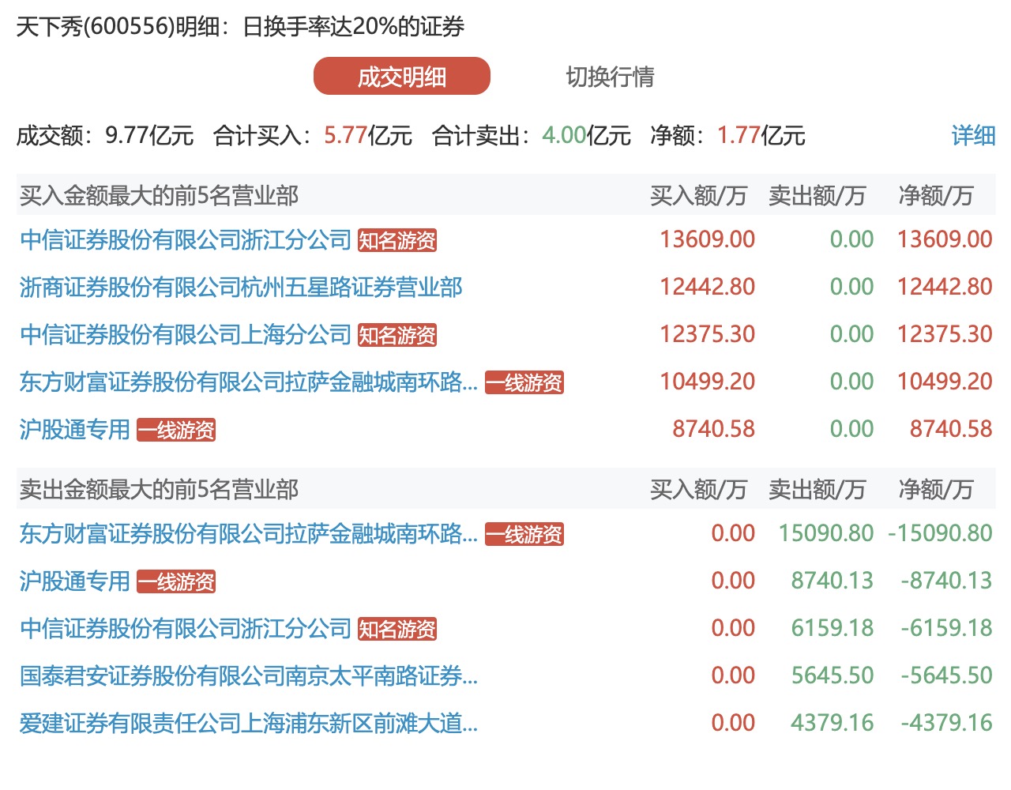The width and height of the screenshot is (1011, 790).
Task: Click sell amount 5645.50
Action: tap(832, 675)
